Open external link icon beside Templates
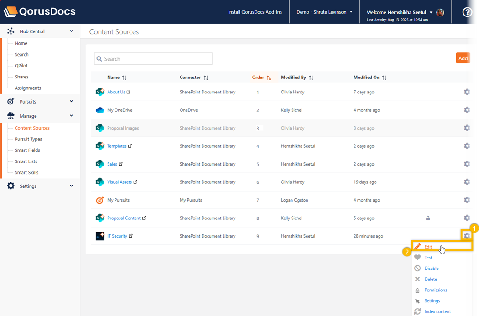 click(x=130, y=146)
